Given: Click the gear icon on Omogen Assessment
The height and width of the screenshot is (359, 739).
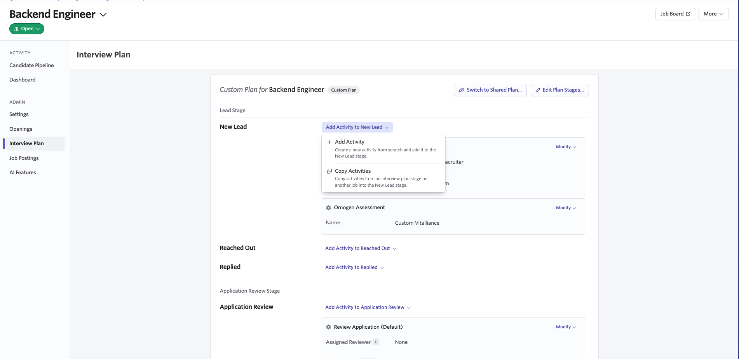Looking at the screenshot, I should 328,208.
